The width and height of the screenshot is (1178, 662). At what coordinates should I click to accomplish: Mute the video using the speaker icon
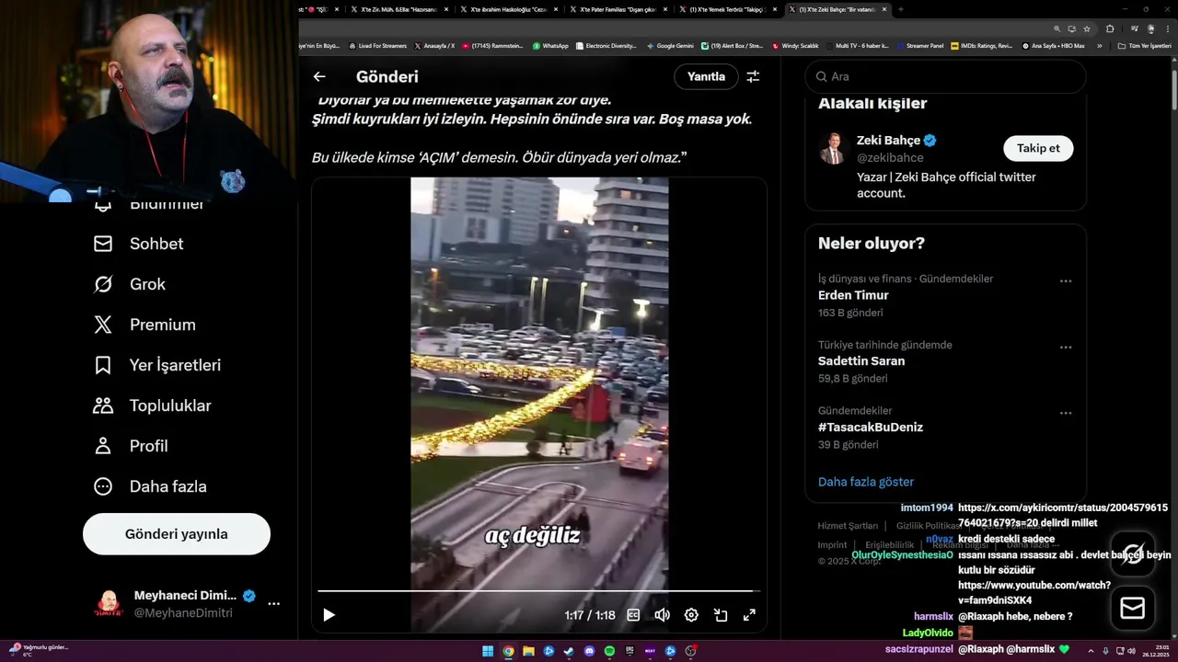pos(662,615)
